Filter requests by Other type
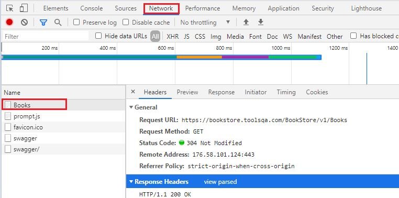The width and height of the screenshot is (399, 198). [x=335, y=37]
